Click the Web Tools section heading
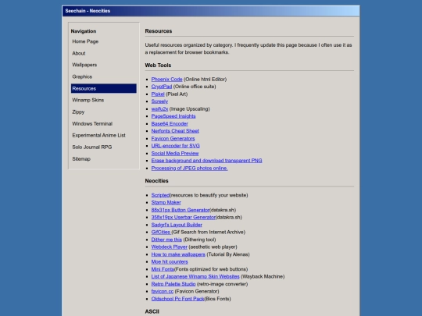The width and height of the screenshot is (422, 316). tap(158, 66)
